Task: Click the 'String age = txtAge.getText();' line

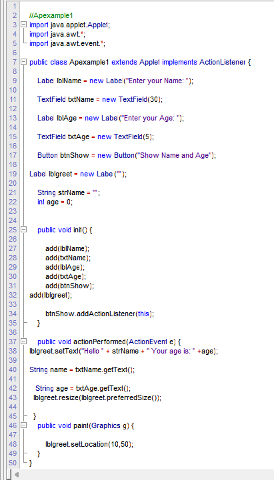Action: 83,388
